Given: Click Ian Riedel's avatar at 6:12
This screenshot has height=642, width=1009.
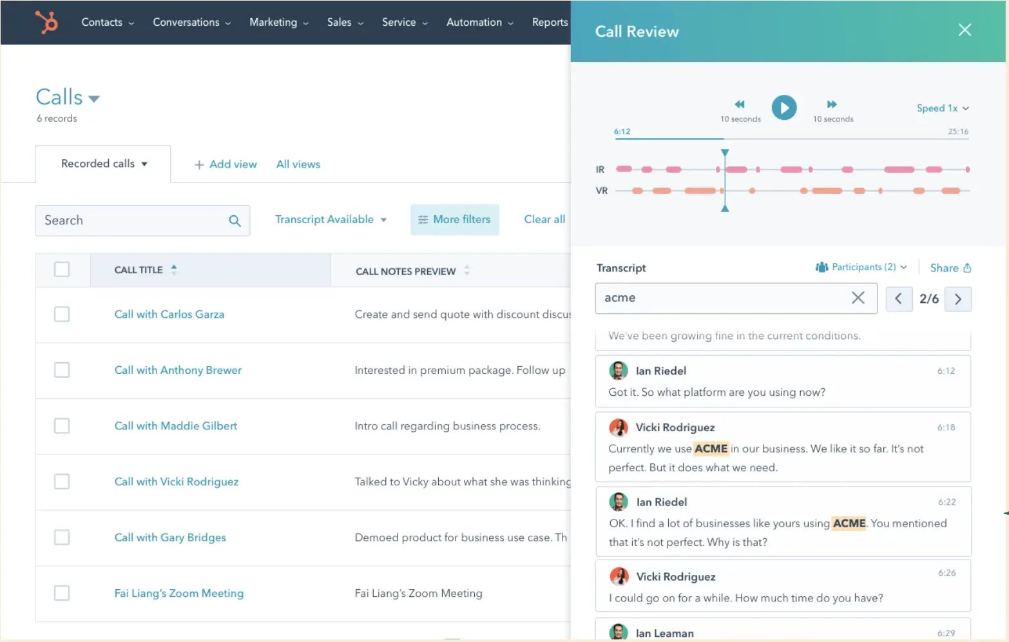Looking at the screenshot, I should coord(619,371).
